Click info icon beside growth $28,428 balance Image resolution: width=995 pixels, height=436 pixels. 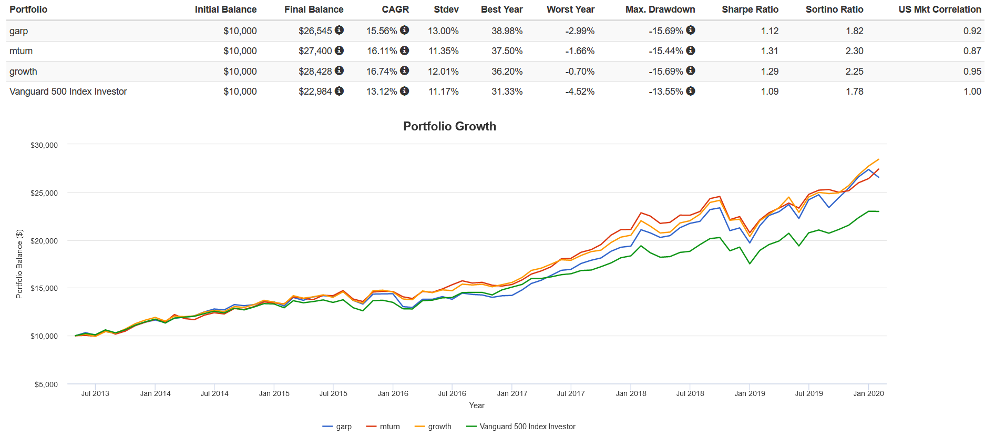pos(340,70)
